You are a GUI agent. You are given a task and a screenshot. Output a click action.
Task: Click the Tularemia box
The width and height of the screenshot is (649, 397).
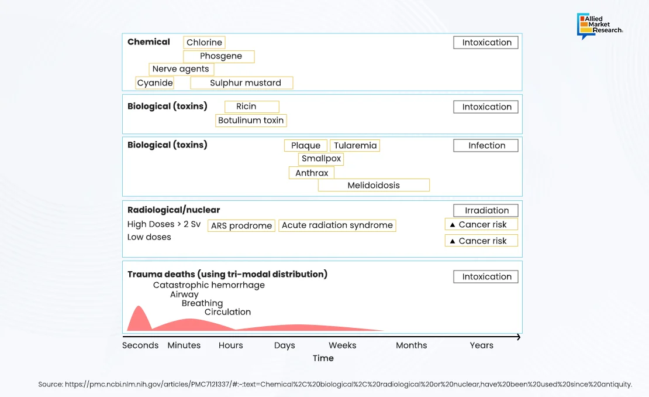coord(355,146)
